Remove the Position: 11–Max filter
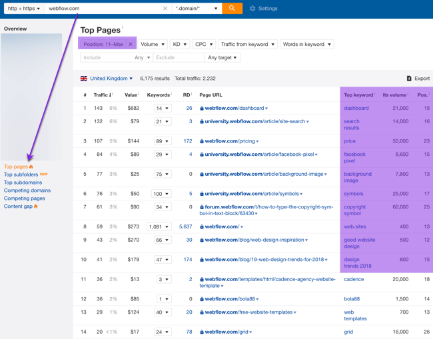This screenshot has height=339, width=433. 131,45
